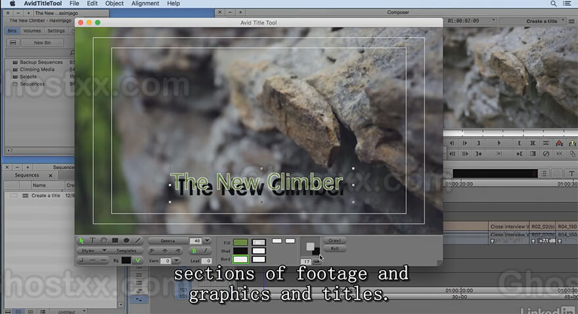Click the New Bin button
Viewport: 578px width, 314px height.
43,43
